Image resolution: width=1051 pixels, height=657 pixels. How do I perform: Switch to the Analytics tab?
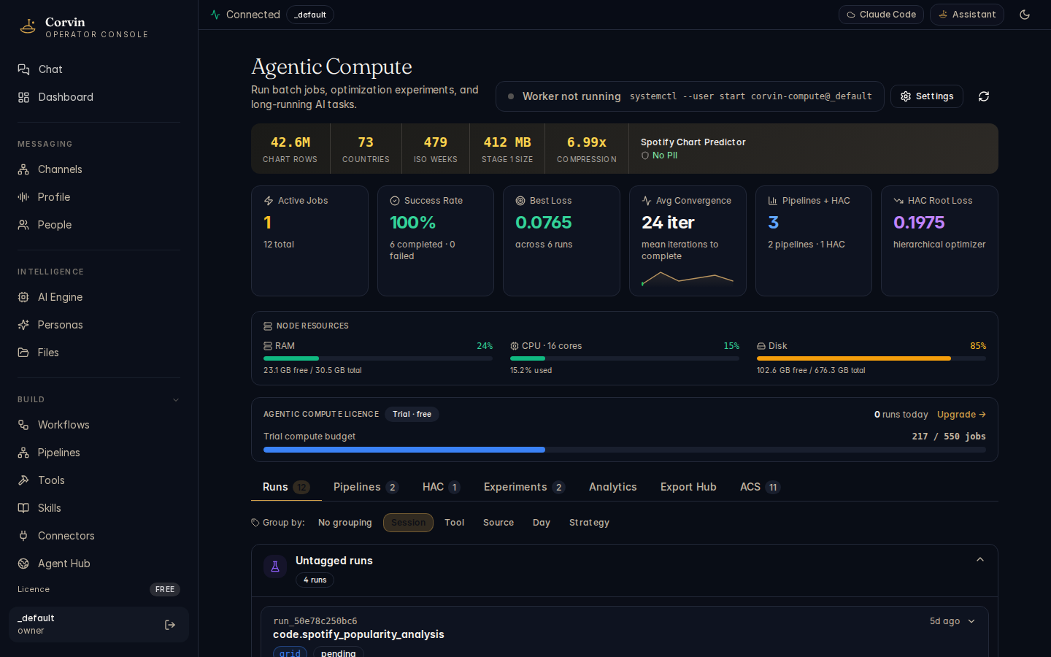(x=613, y=487)
